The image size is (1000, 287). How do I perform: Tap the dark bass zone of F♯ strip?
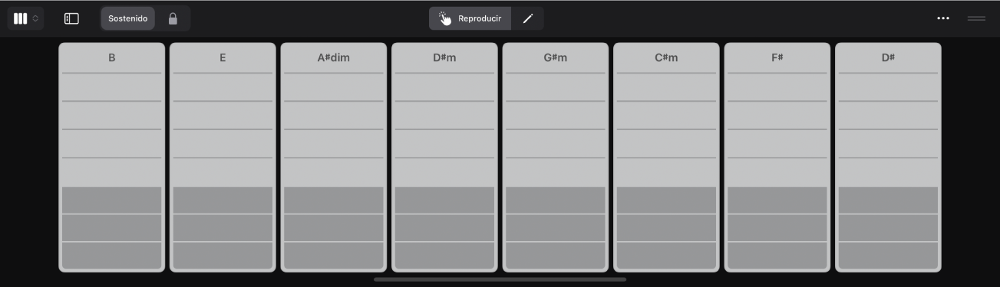pos(777,228)
